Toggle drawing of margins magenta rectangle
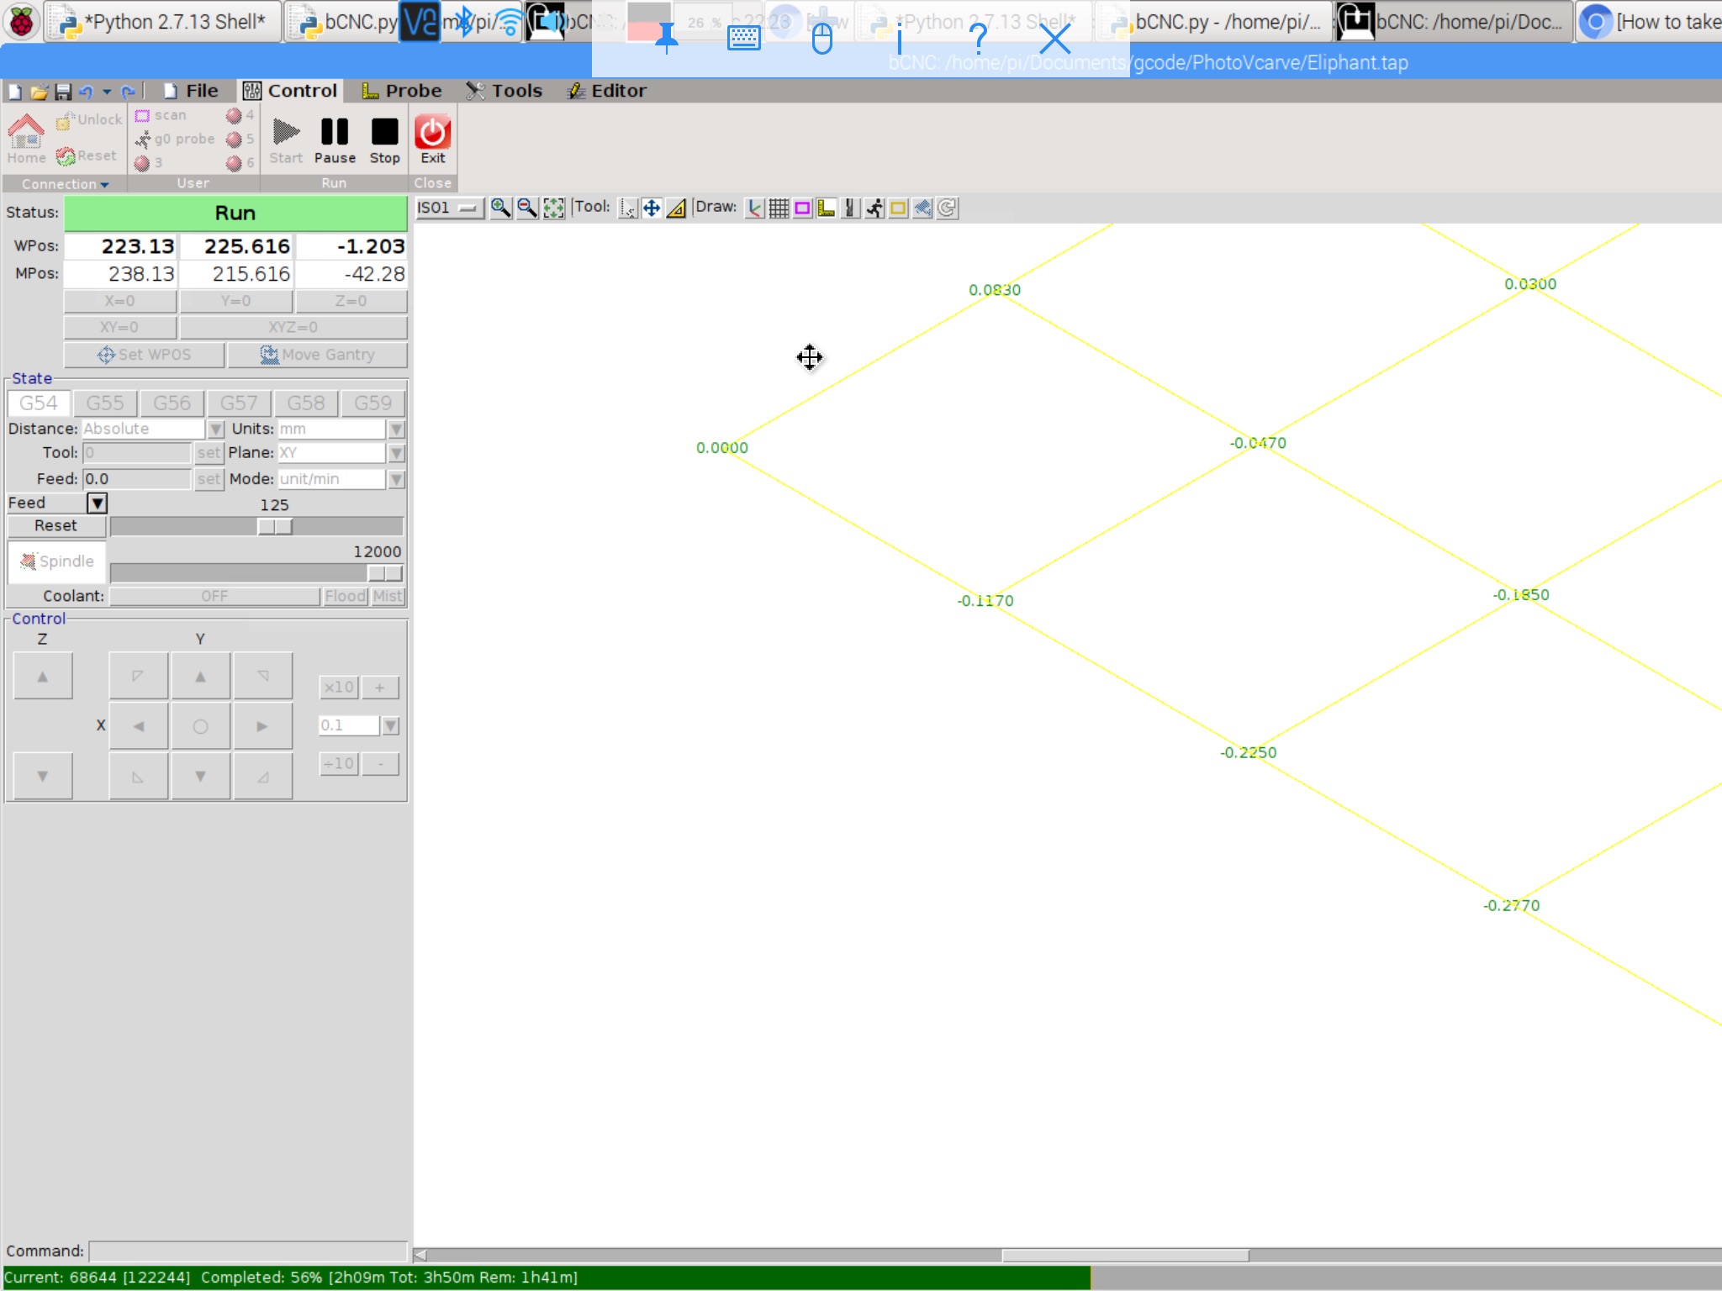 point(803,208)
